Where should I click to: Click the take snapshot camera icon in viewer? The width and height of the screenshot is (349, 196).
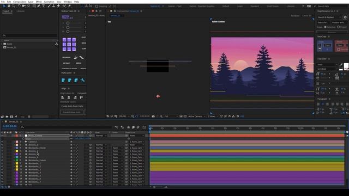click(153, 116)
